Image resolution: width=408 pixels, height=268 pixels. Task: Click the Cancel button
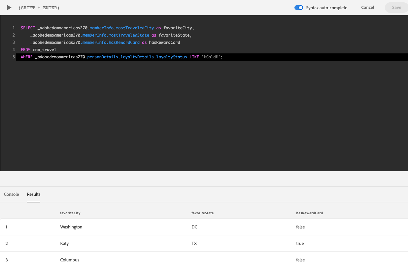tap(368, 8)
